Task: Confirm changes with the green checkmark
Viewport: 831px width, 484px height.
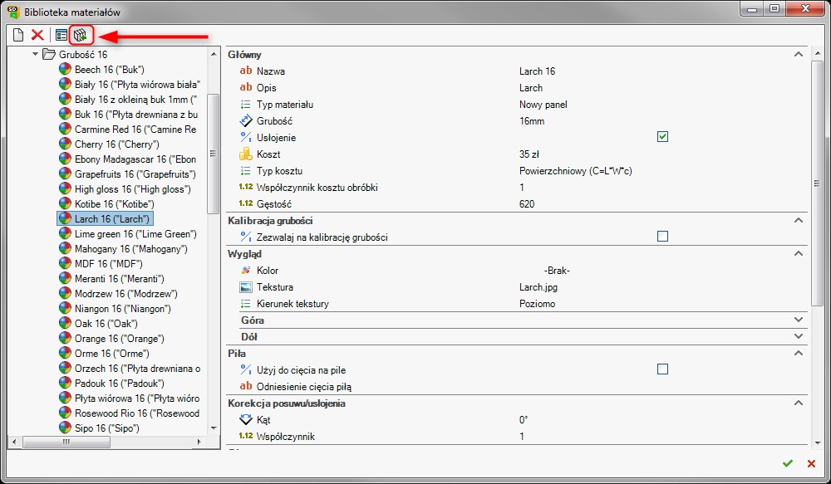Action: pyautogui.click(x=789, y=464)
